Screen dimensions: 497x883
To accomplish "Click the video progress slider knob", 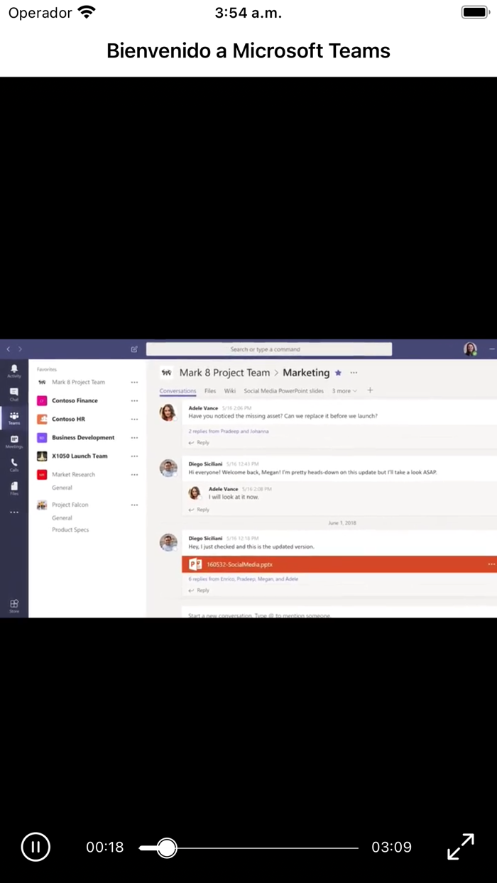I will point(166,847).
